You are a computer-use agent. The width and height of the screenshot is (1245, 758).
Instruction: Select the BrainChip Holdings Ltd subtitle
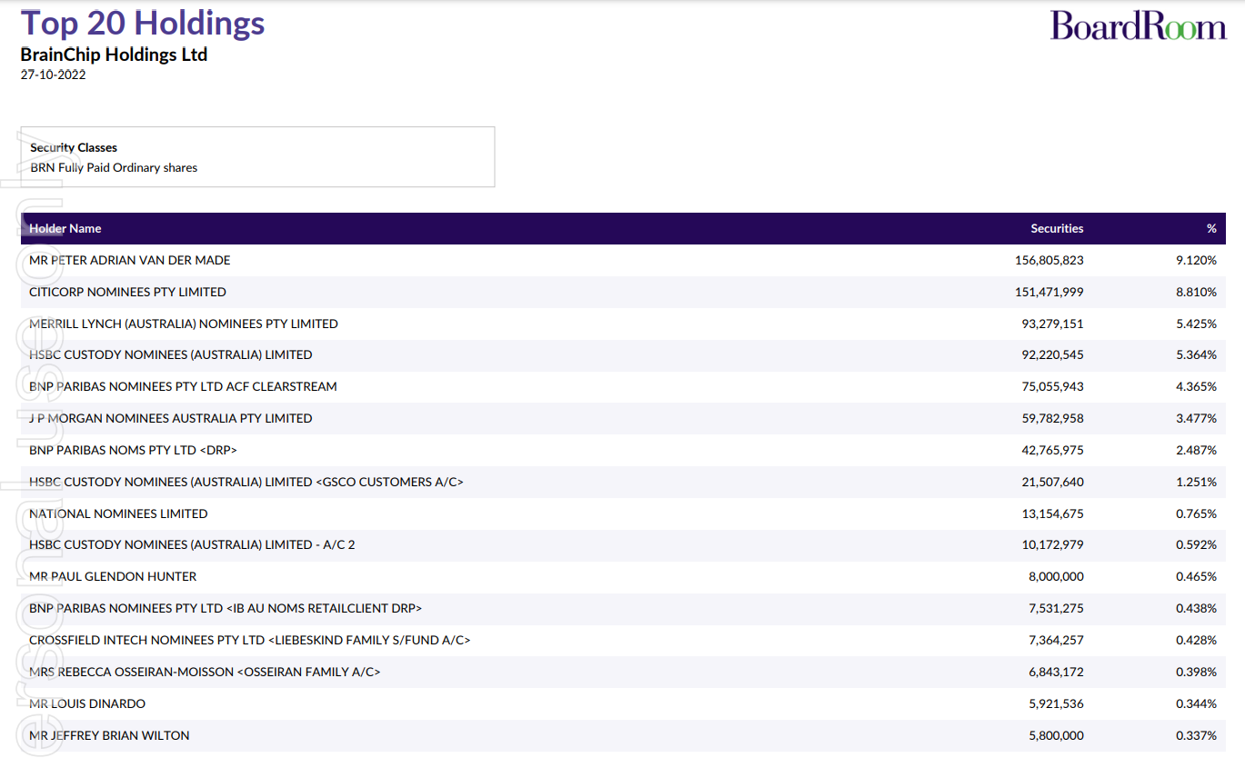click(x=114, y=55)
